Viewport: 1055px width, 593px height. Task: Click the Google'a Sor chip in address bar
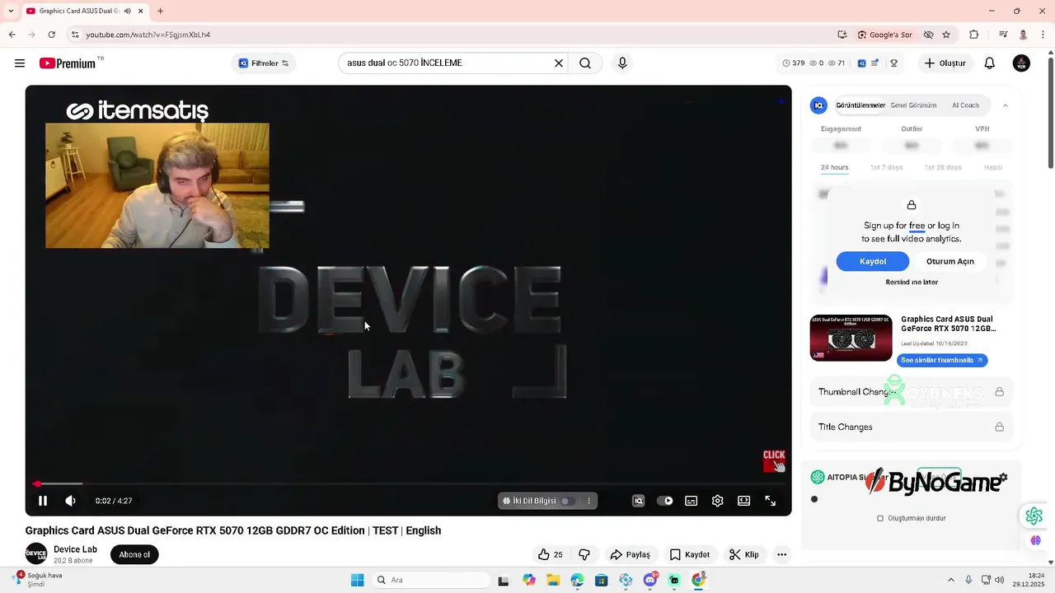tap(884, 35)
